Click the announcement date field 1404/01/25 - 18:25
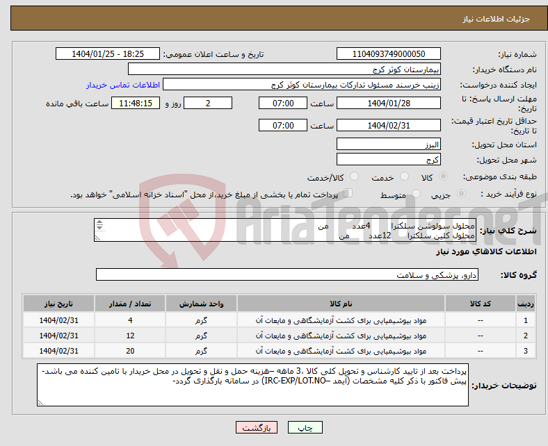Screen dimensions: 548x446 [108, 53]
